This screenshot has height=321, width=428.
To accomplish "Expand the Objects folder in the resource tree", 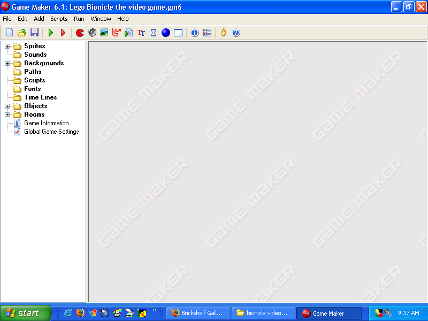I will tap(7, 105).
